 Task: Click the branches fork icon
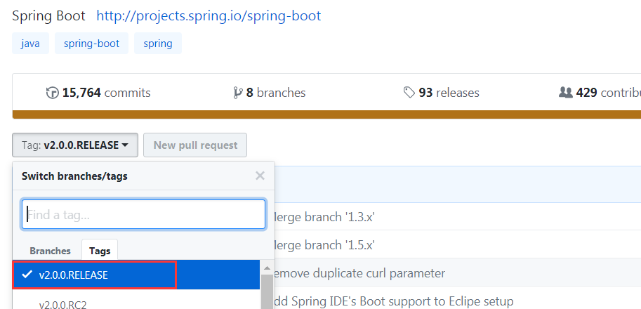click(237, 93)
